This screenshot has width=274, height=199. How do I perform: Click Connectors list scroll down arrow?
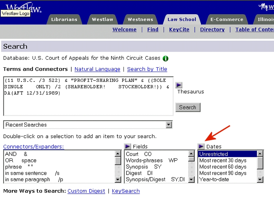point(118,179)
